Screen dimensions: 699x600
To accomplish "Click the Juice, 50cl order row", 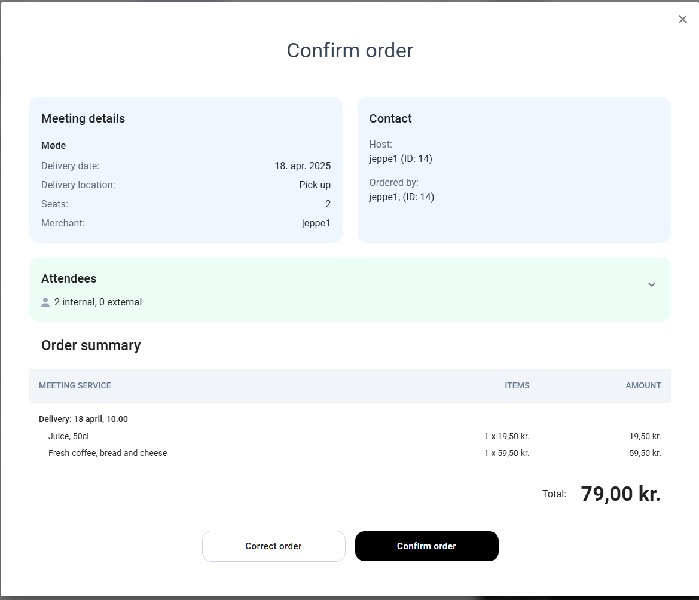I will pos(350,436).
